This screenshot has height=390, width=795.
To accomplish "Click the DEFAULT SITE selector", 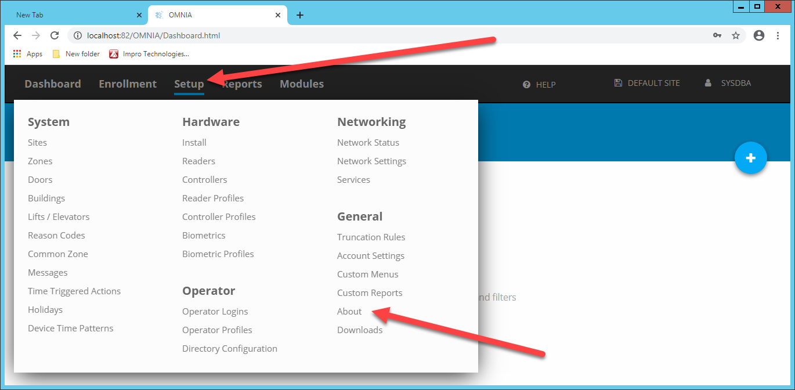I will (646, 83).
